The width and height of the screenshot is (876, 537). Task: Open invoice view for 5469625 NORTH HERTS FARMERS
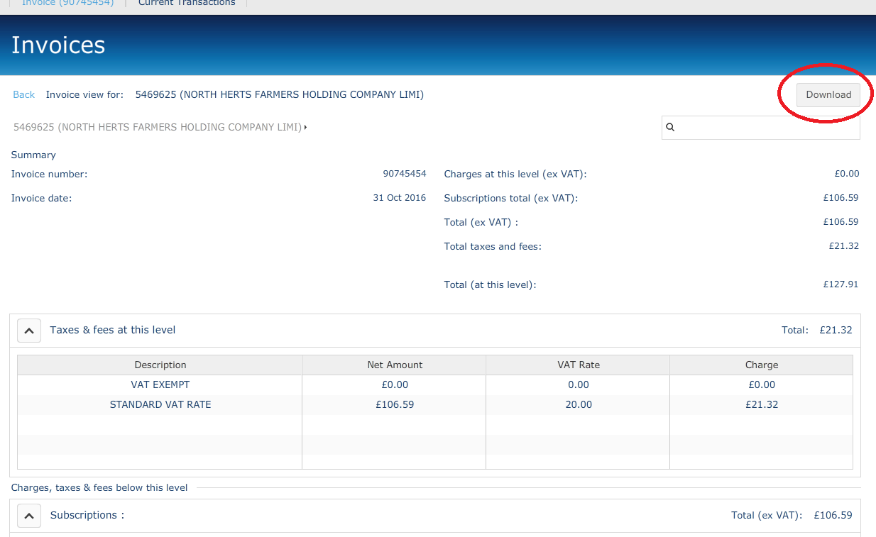click(279, 94)
